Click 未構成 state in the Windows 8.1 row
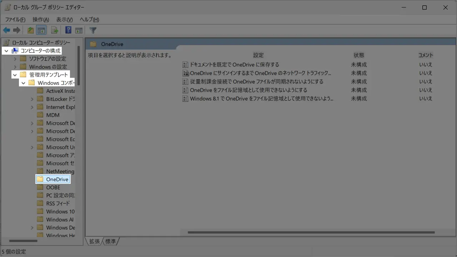The height and width of the screenshot is (257, 457). [x=359, y=99]
